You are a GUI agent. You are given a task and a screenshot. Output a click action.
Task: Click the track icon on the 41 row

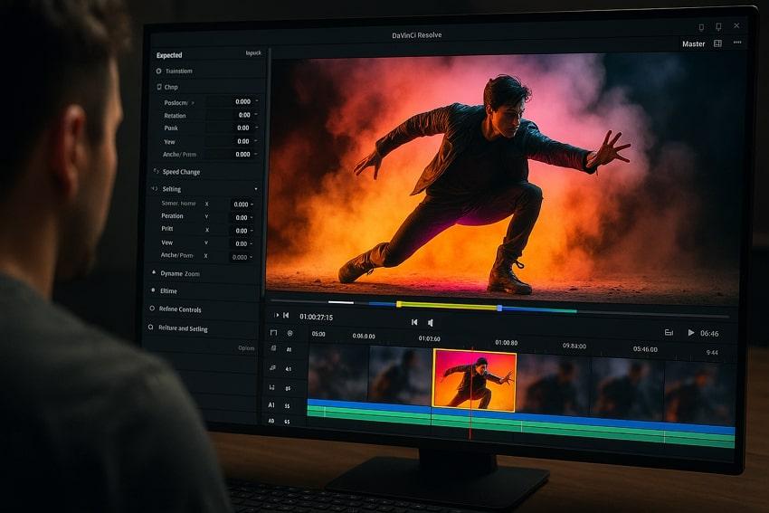click(x=272, y=367)
